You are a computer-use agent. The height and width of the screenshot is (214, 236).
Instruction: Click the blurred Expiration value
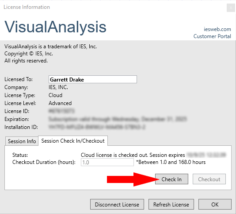point(118,119)
